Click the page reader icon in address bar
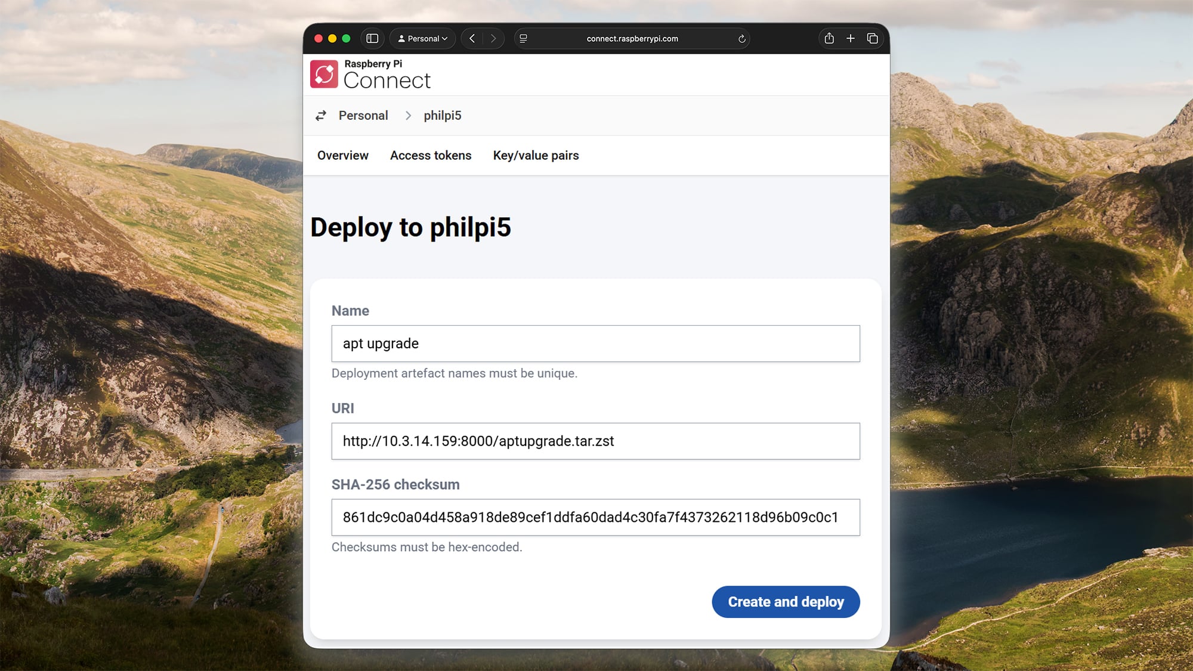This screenshot has height=671, width=1193. (x=523, y=39)
